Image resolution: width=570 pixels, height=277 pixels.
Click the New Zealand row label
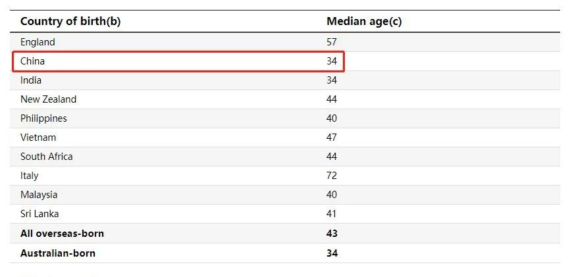(x=48, y=99)
